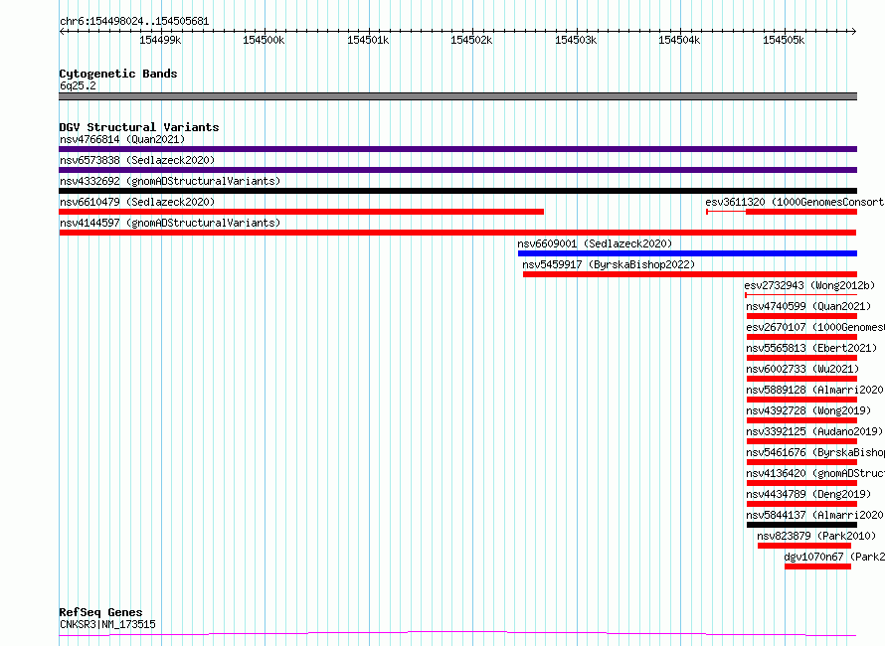
Task: Click nsv5461676 (ByrskaBishop) variant label
Action: [815, 452]
